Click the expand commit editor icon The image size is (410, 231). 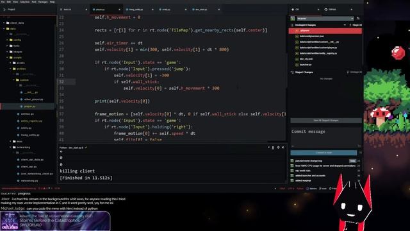pyautogui.click(x=359, y=146)
